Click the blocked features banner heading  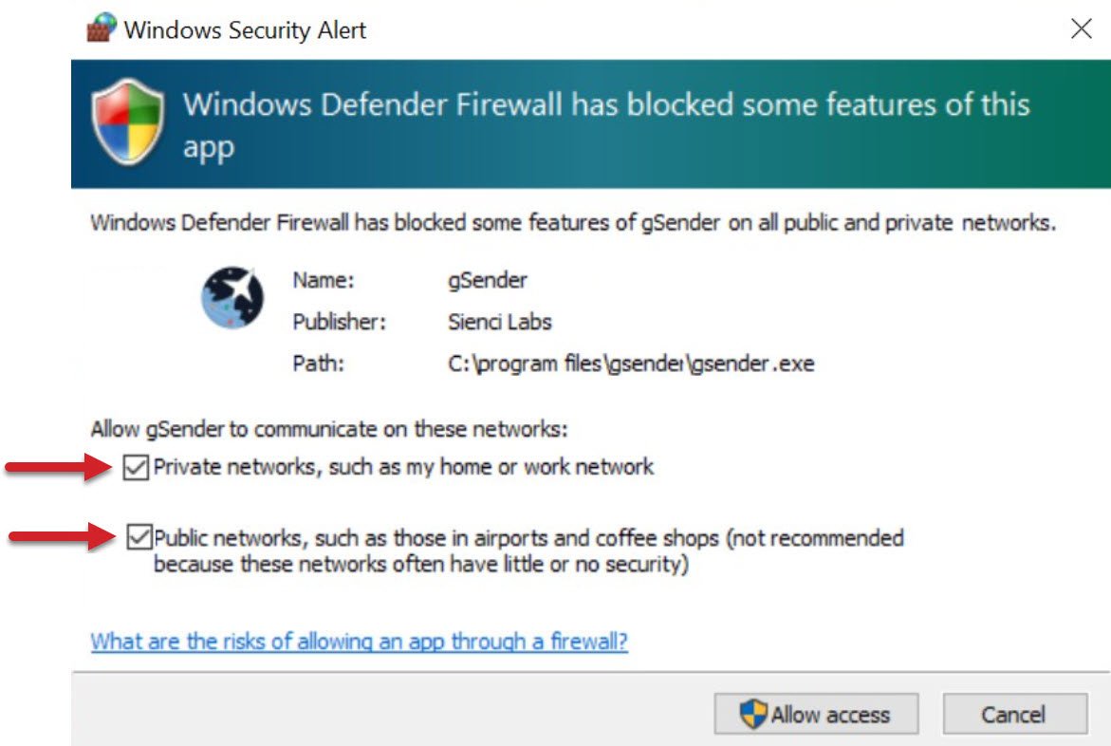tap(606, 124)
